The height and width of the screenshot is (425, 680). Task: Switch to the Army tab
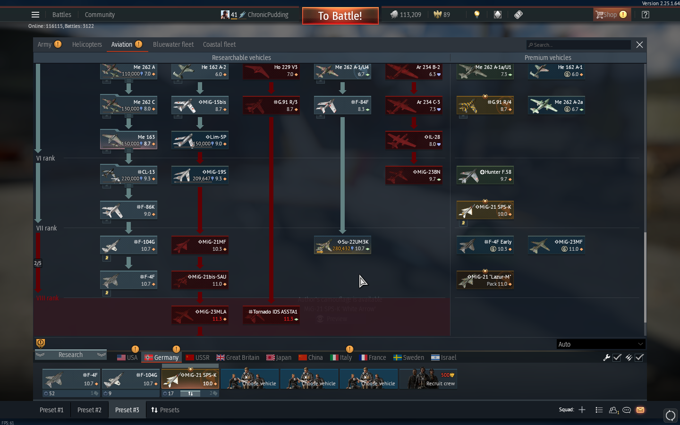[49, 44]
